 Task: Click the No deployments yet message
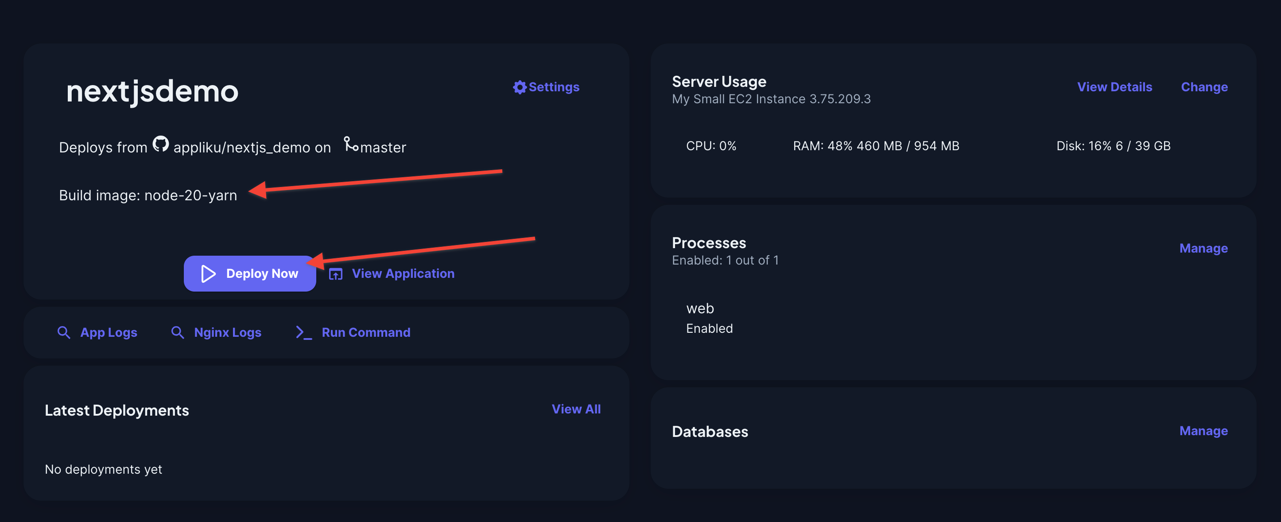coord(104,469)
